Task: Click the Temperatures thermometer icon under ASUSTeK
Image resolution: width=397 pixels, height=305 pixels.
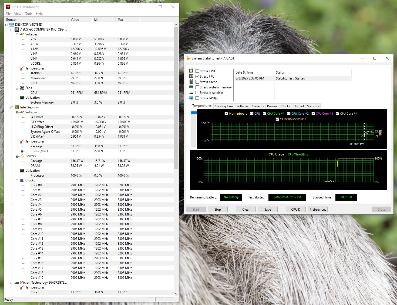Action: [x=22, y=68]
